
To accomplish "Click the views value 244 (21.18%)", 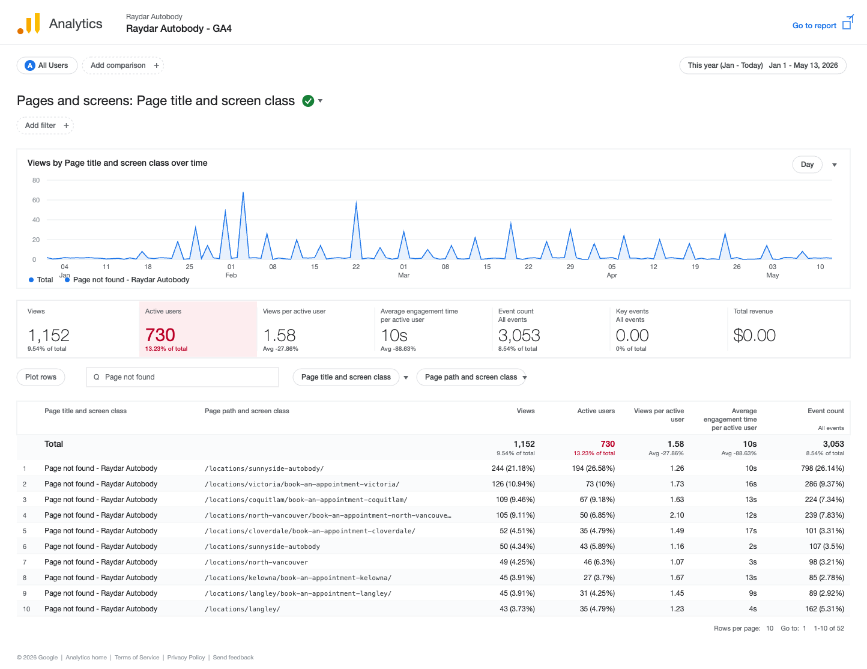I will pyautogui.click(x=513, y=468).
